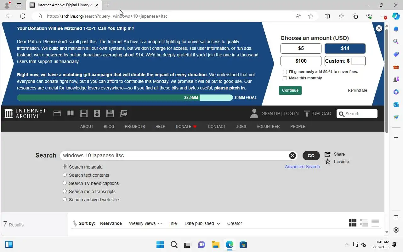Open Edge sidebar search icon
The height and width of the screenshot is (252, 403).
coord(396,41)
